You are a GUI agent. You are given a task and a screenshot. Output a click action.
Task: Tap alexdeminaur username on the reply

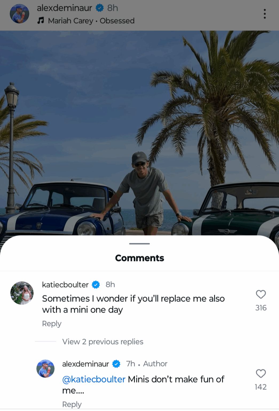click(85, 364)
